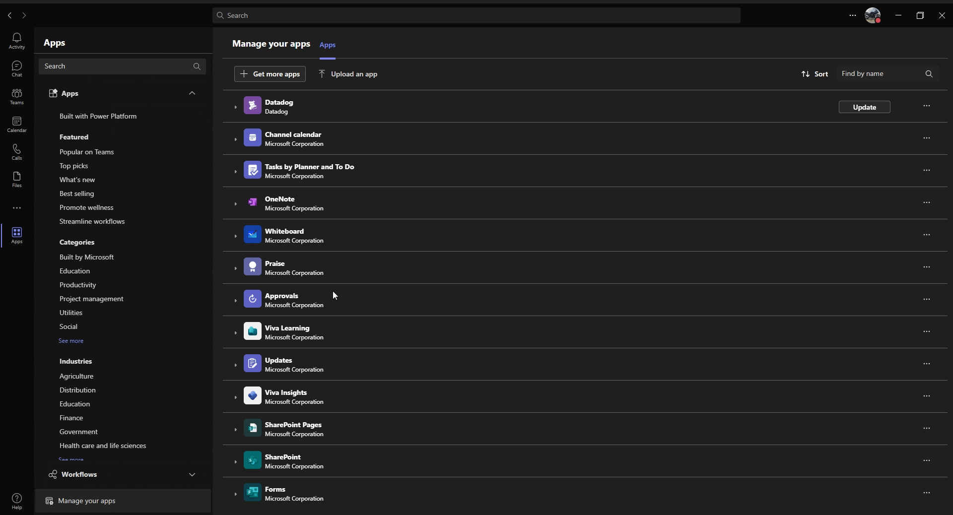Expand the Whiteboard row arrow

[x=235, y=236]
